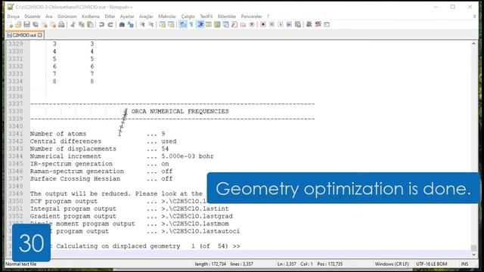Print the document with the printer icon
This screenshot has height=272, width=484.
(x=61, y=25)
